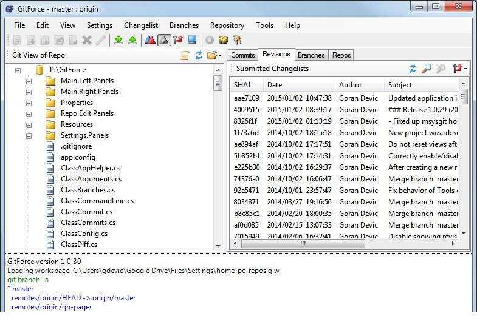Open the folder view dropdown in repo panel

(214, 55)
